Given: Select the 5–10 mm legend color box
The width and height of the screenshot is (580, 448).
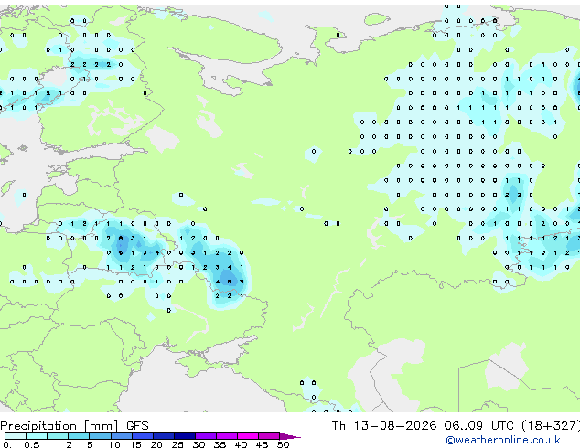Looking at the screenshot, I should click(x=100, y=436).
